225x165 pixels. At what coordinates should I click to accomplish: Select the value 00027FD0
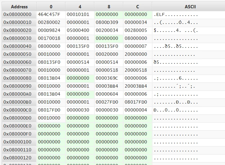click(x=107, y=102)
